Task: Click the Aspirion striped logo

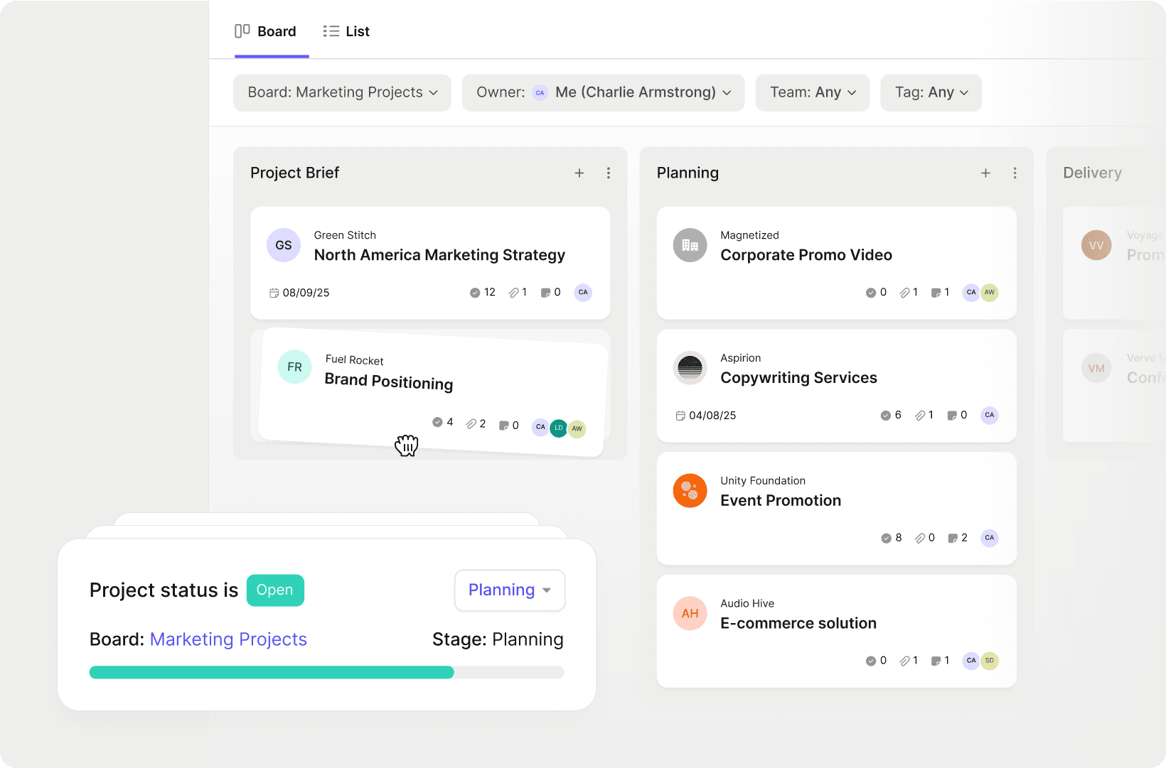Action: [690, 368]
